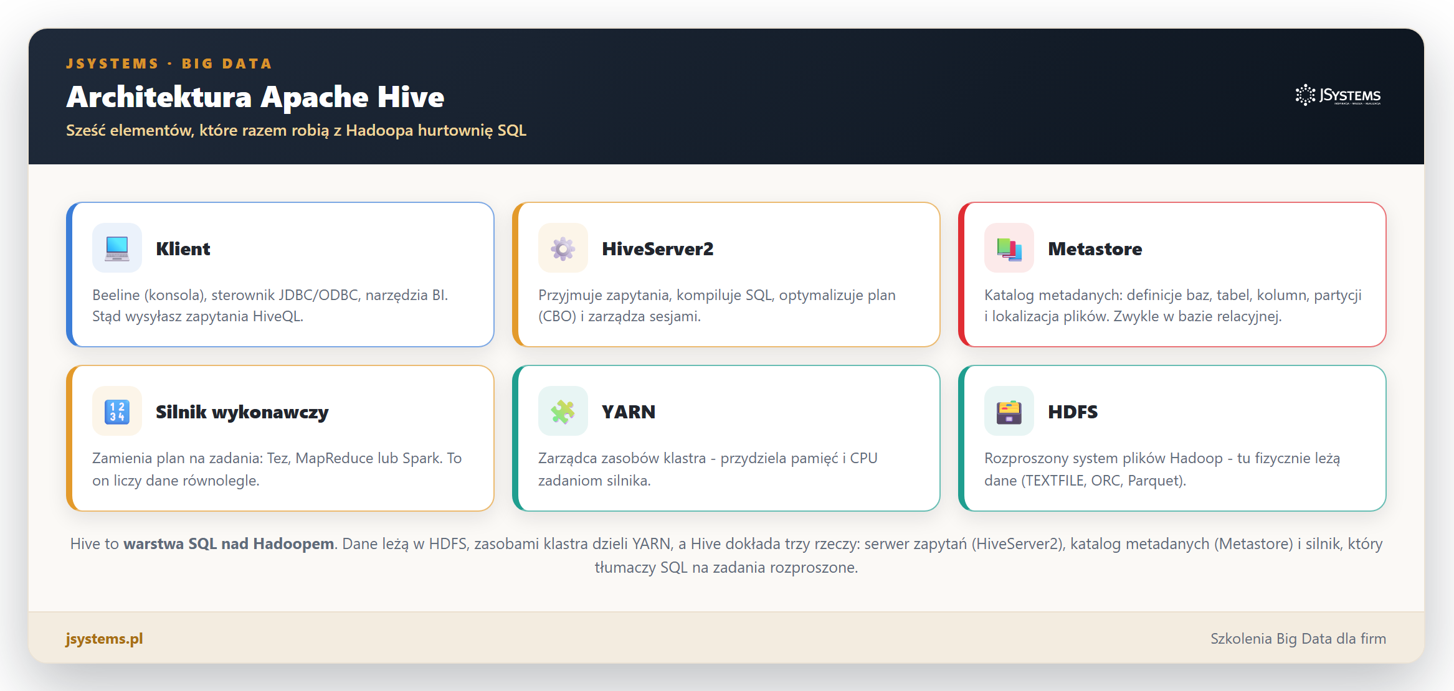
Task: Click the HiveServer2 card heading
Action: 657,248
